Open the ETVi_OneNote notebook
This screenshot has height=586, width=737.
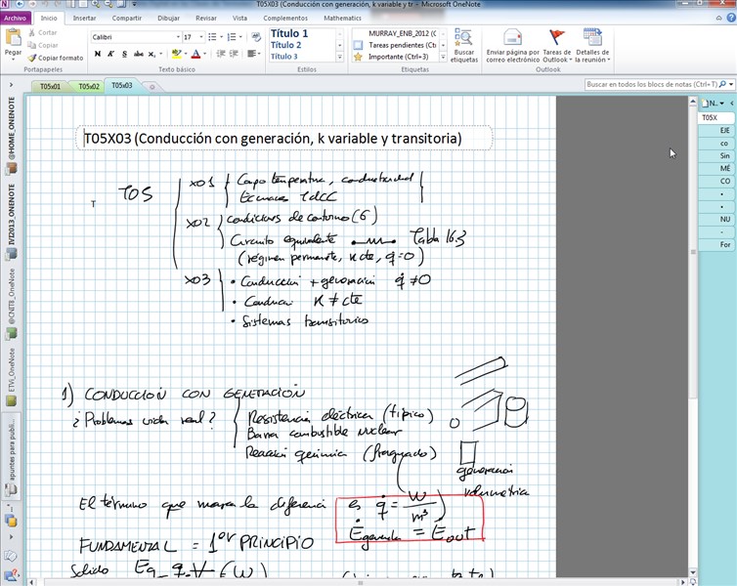point(11,377)
